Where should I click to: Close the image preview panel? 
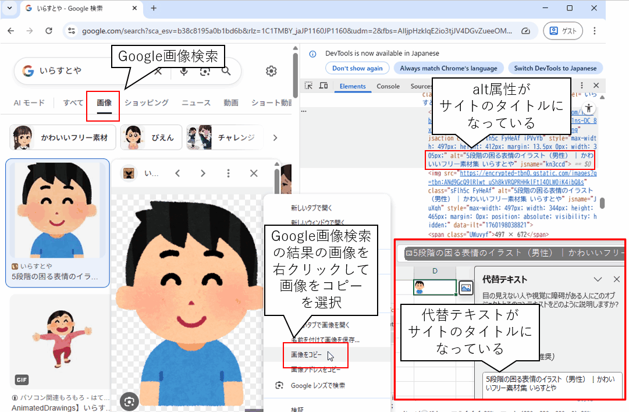254,173
